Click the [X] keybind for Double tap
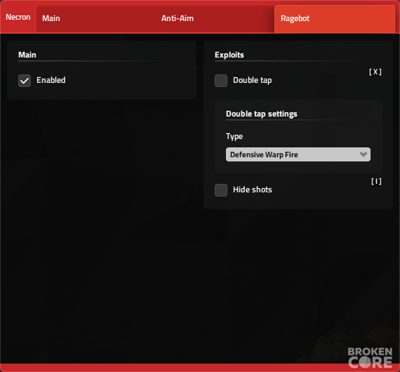 [x=375, y=72]
